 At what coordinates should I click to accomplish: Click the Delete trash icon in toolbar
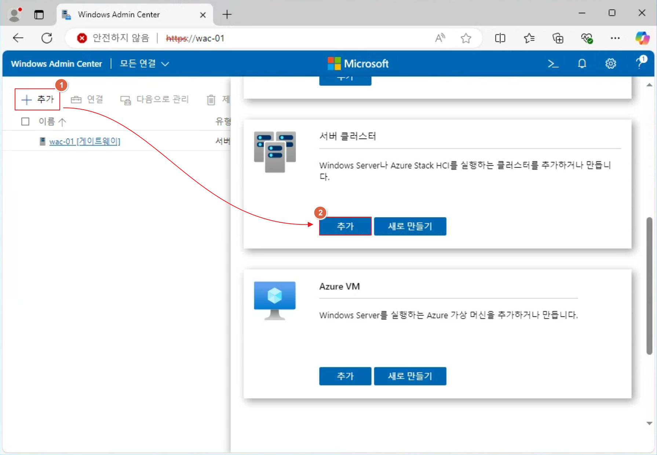pos(211,100)
